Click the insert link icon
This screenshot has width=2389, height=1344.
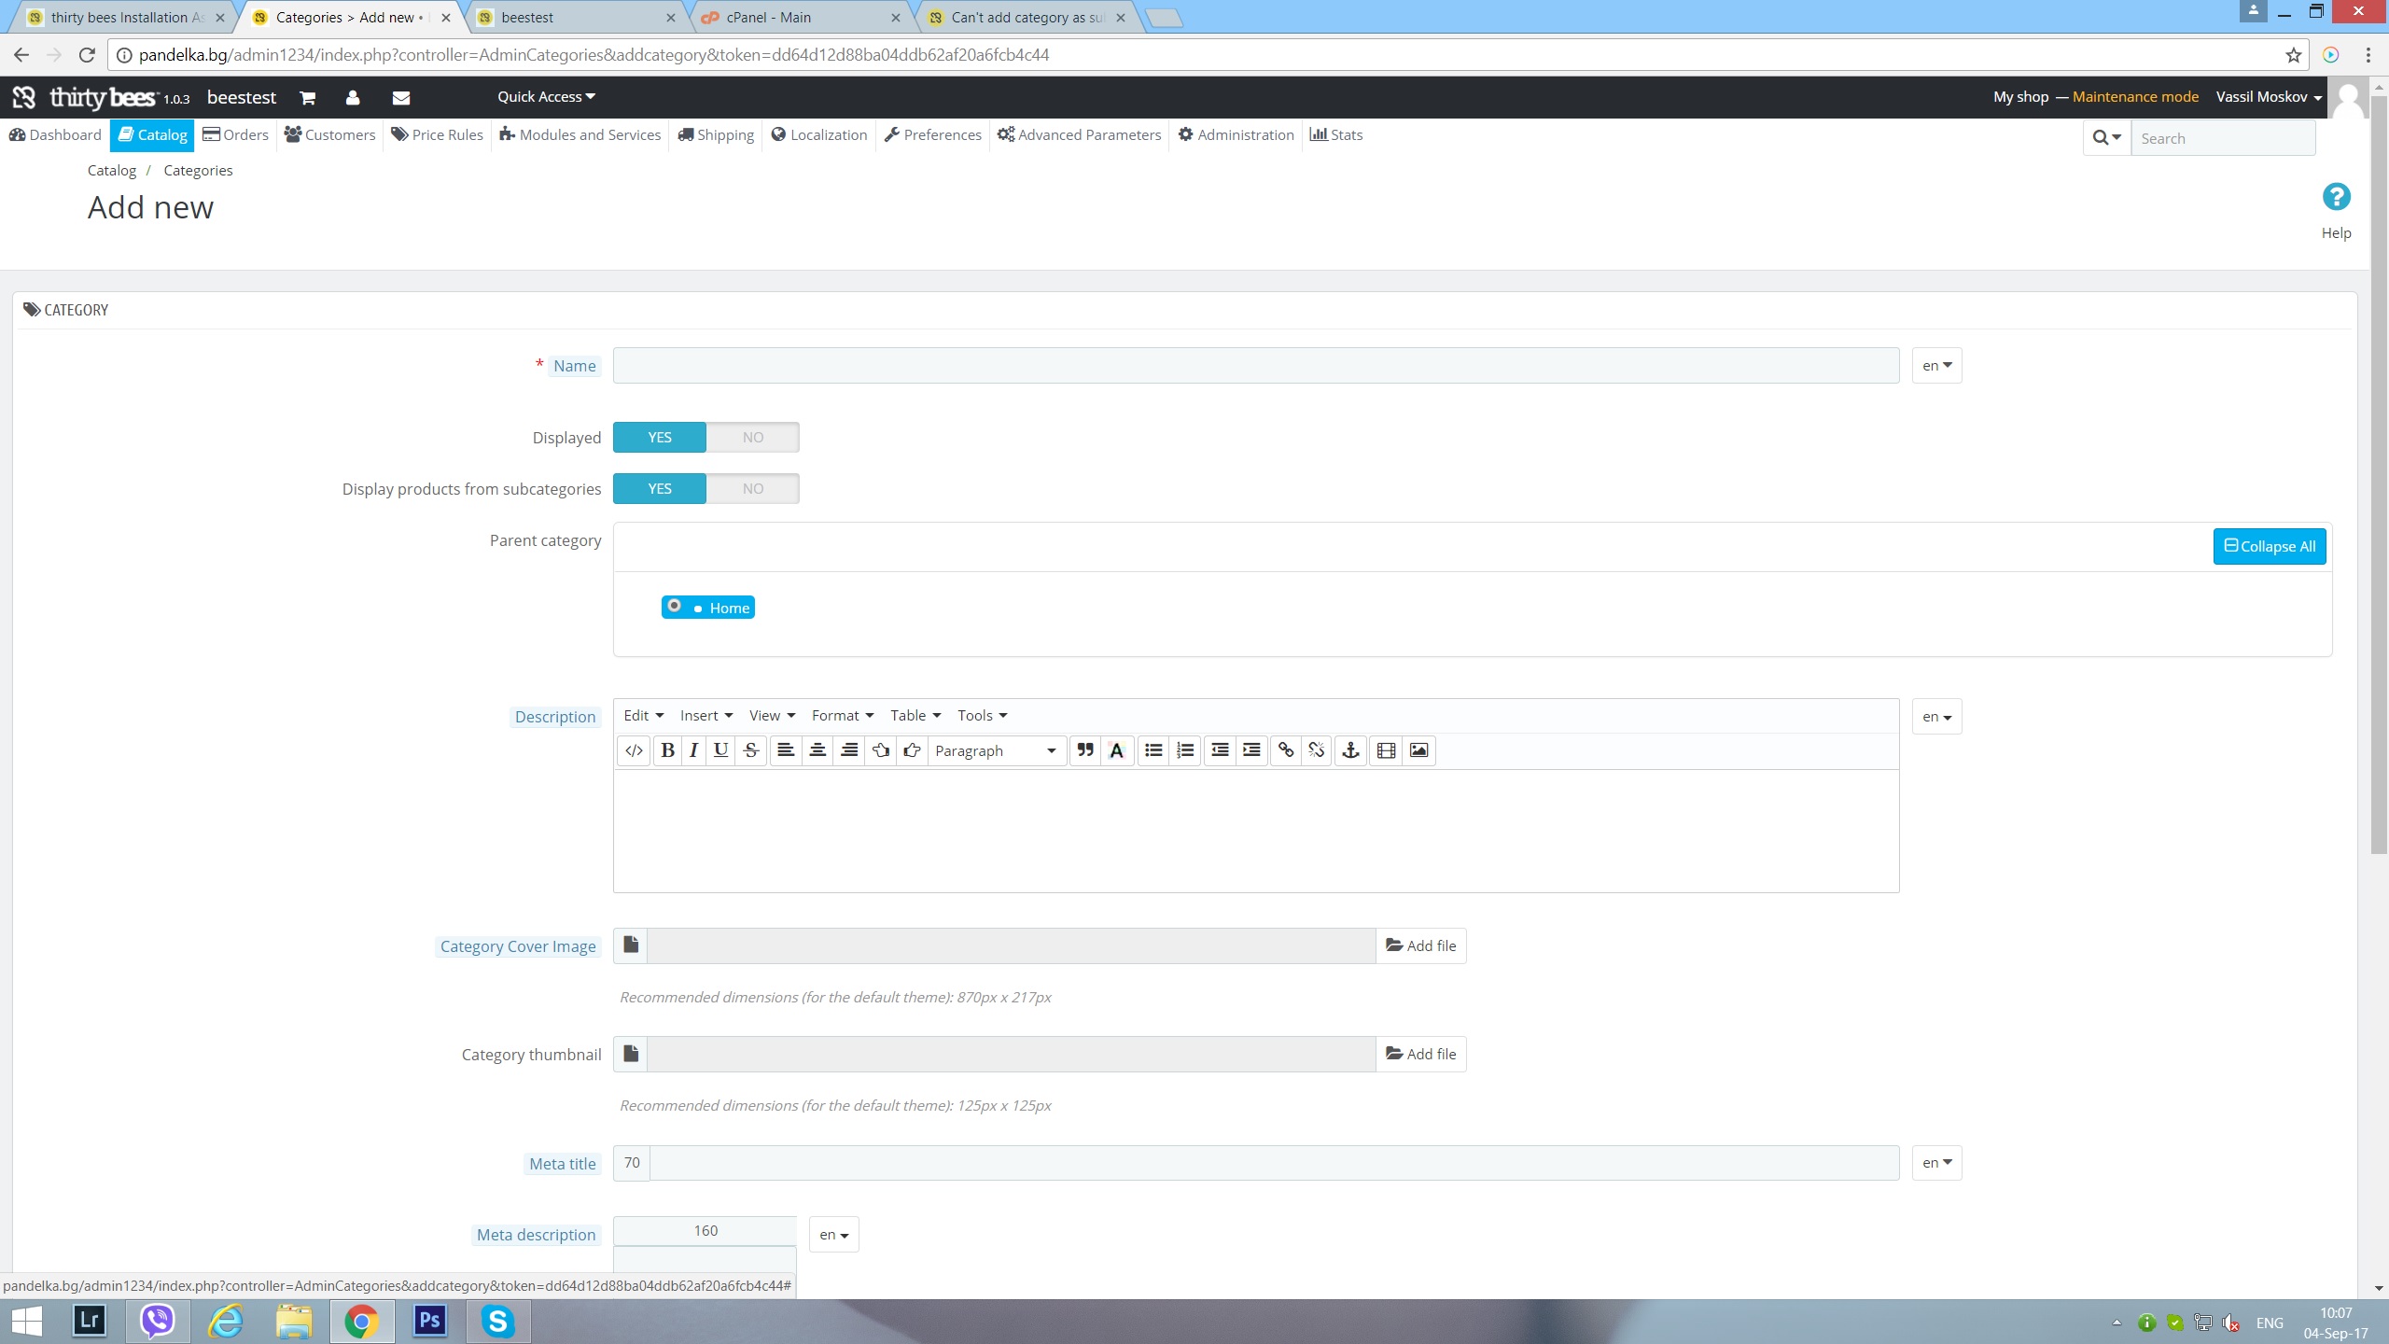1286,750
